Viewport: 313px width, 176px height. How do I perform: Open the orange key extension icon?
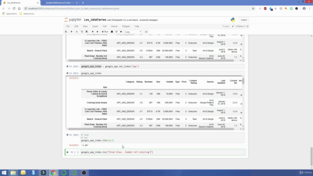point(286,9)
